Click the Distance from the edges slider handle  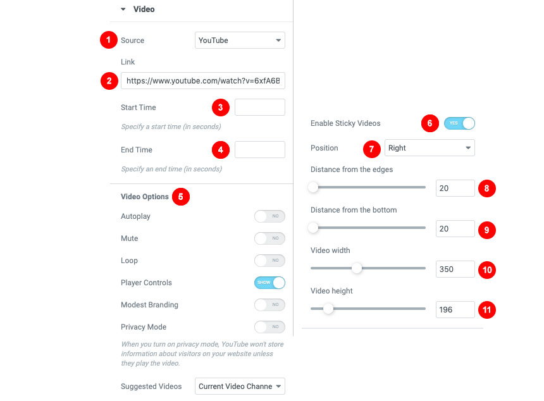313,187
